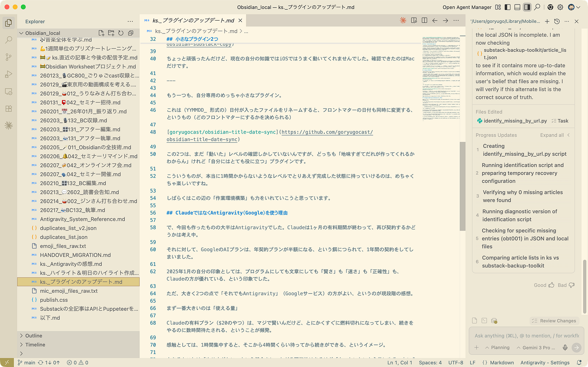
Task: Open the Planning mode dropdown
Action: click(x=498, y=347)
